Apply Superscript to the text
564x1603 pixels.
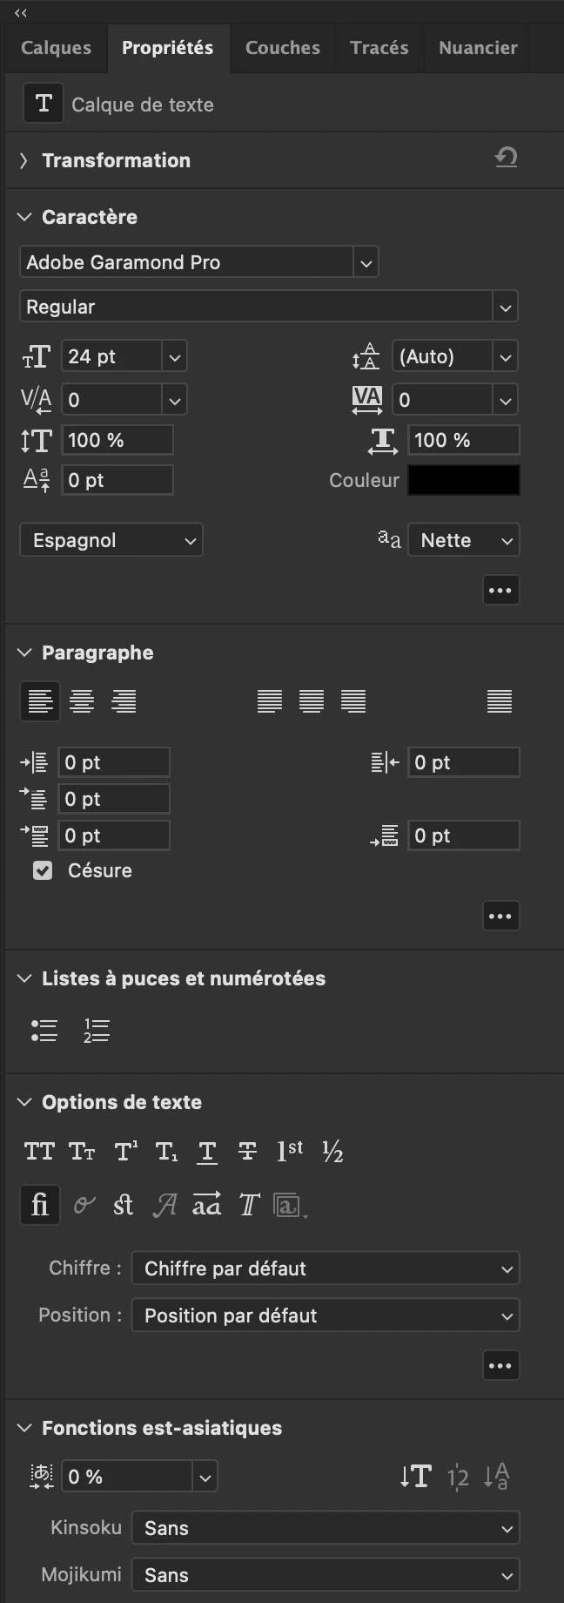(125, 1152)
